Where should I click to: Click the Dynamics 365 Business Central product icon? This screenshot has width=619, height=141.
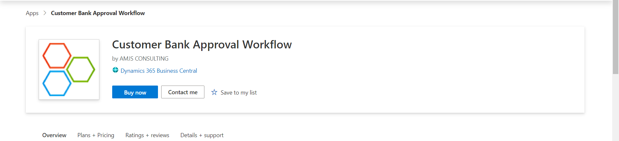point(115,70)
